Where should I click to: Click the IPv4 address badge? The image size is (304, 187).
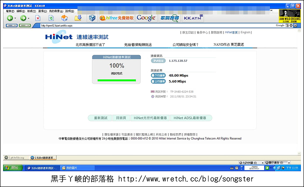[x=158, y=61]
